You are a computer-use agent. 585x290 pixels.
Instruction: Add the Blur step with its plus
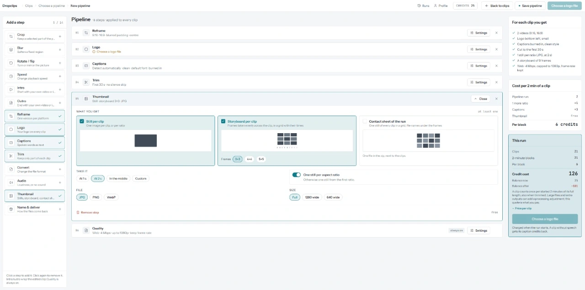[x=60, y=50]
